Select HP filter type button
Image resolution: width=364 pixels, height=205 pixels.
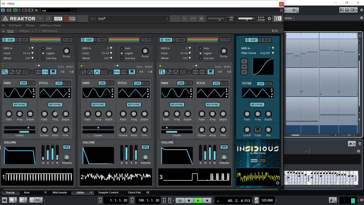point(244,72)
